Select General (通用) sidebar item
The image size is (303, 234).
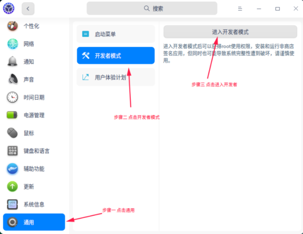tap(34, 222)
